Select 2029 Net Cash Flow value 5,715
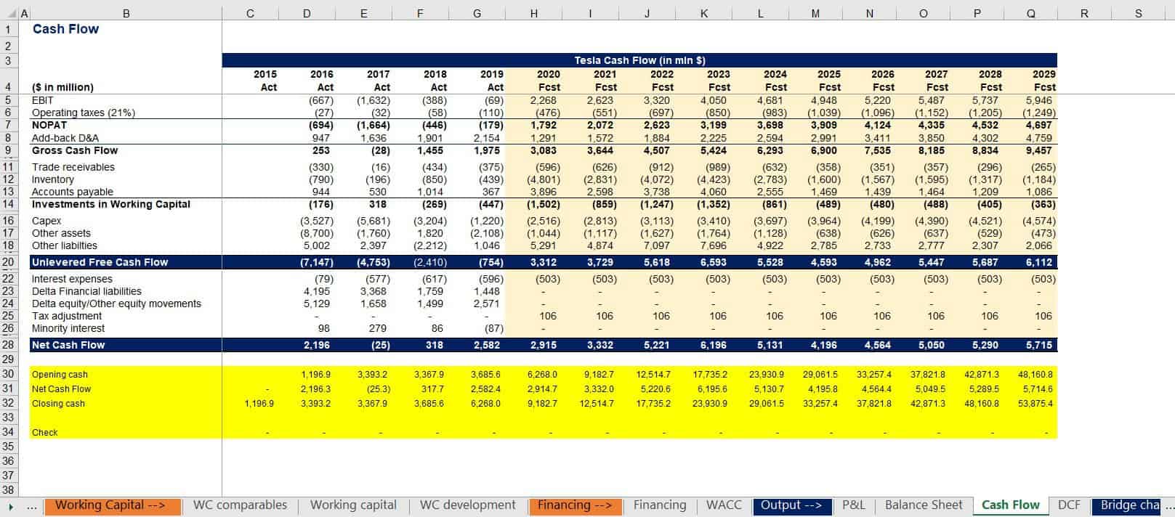Viewport: 1175px width, 517px height. [x=1039, y=345]
